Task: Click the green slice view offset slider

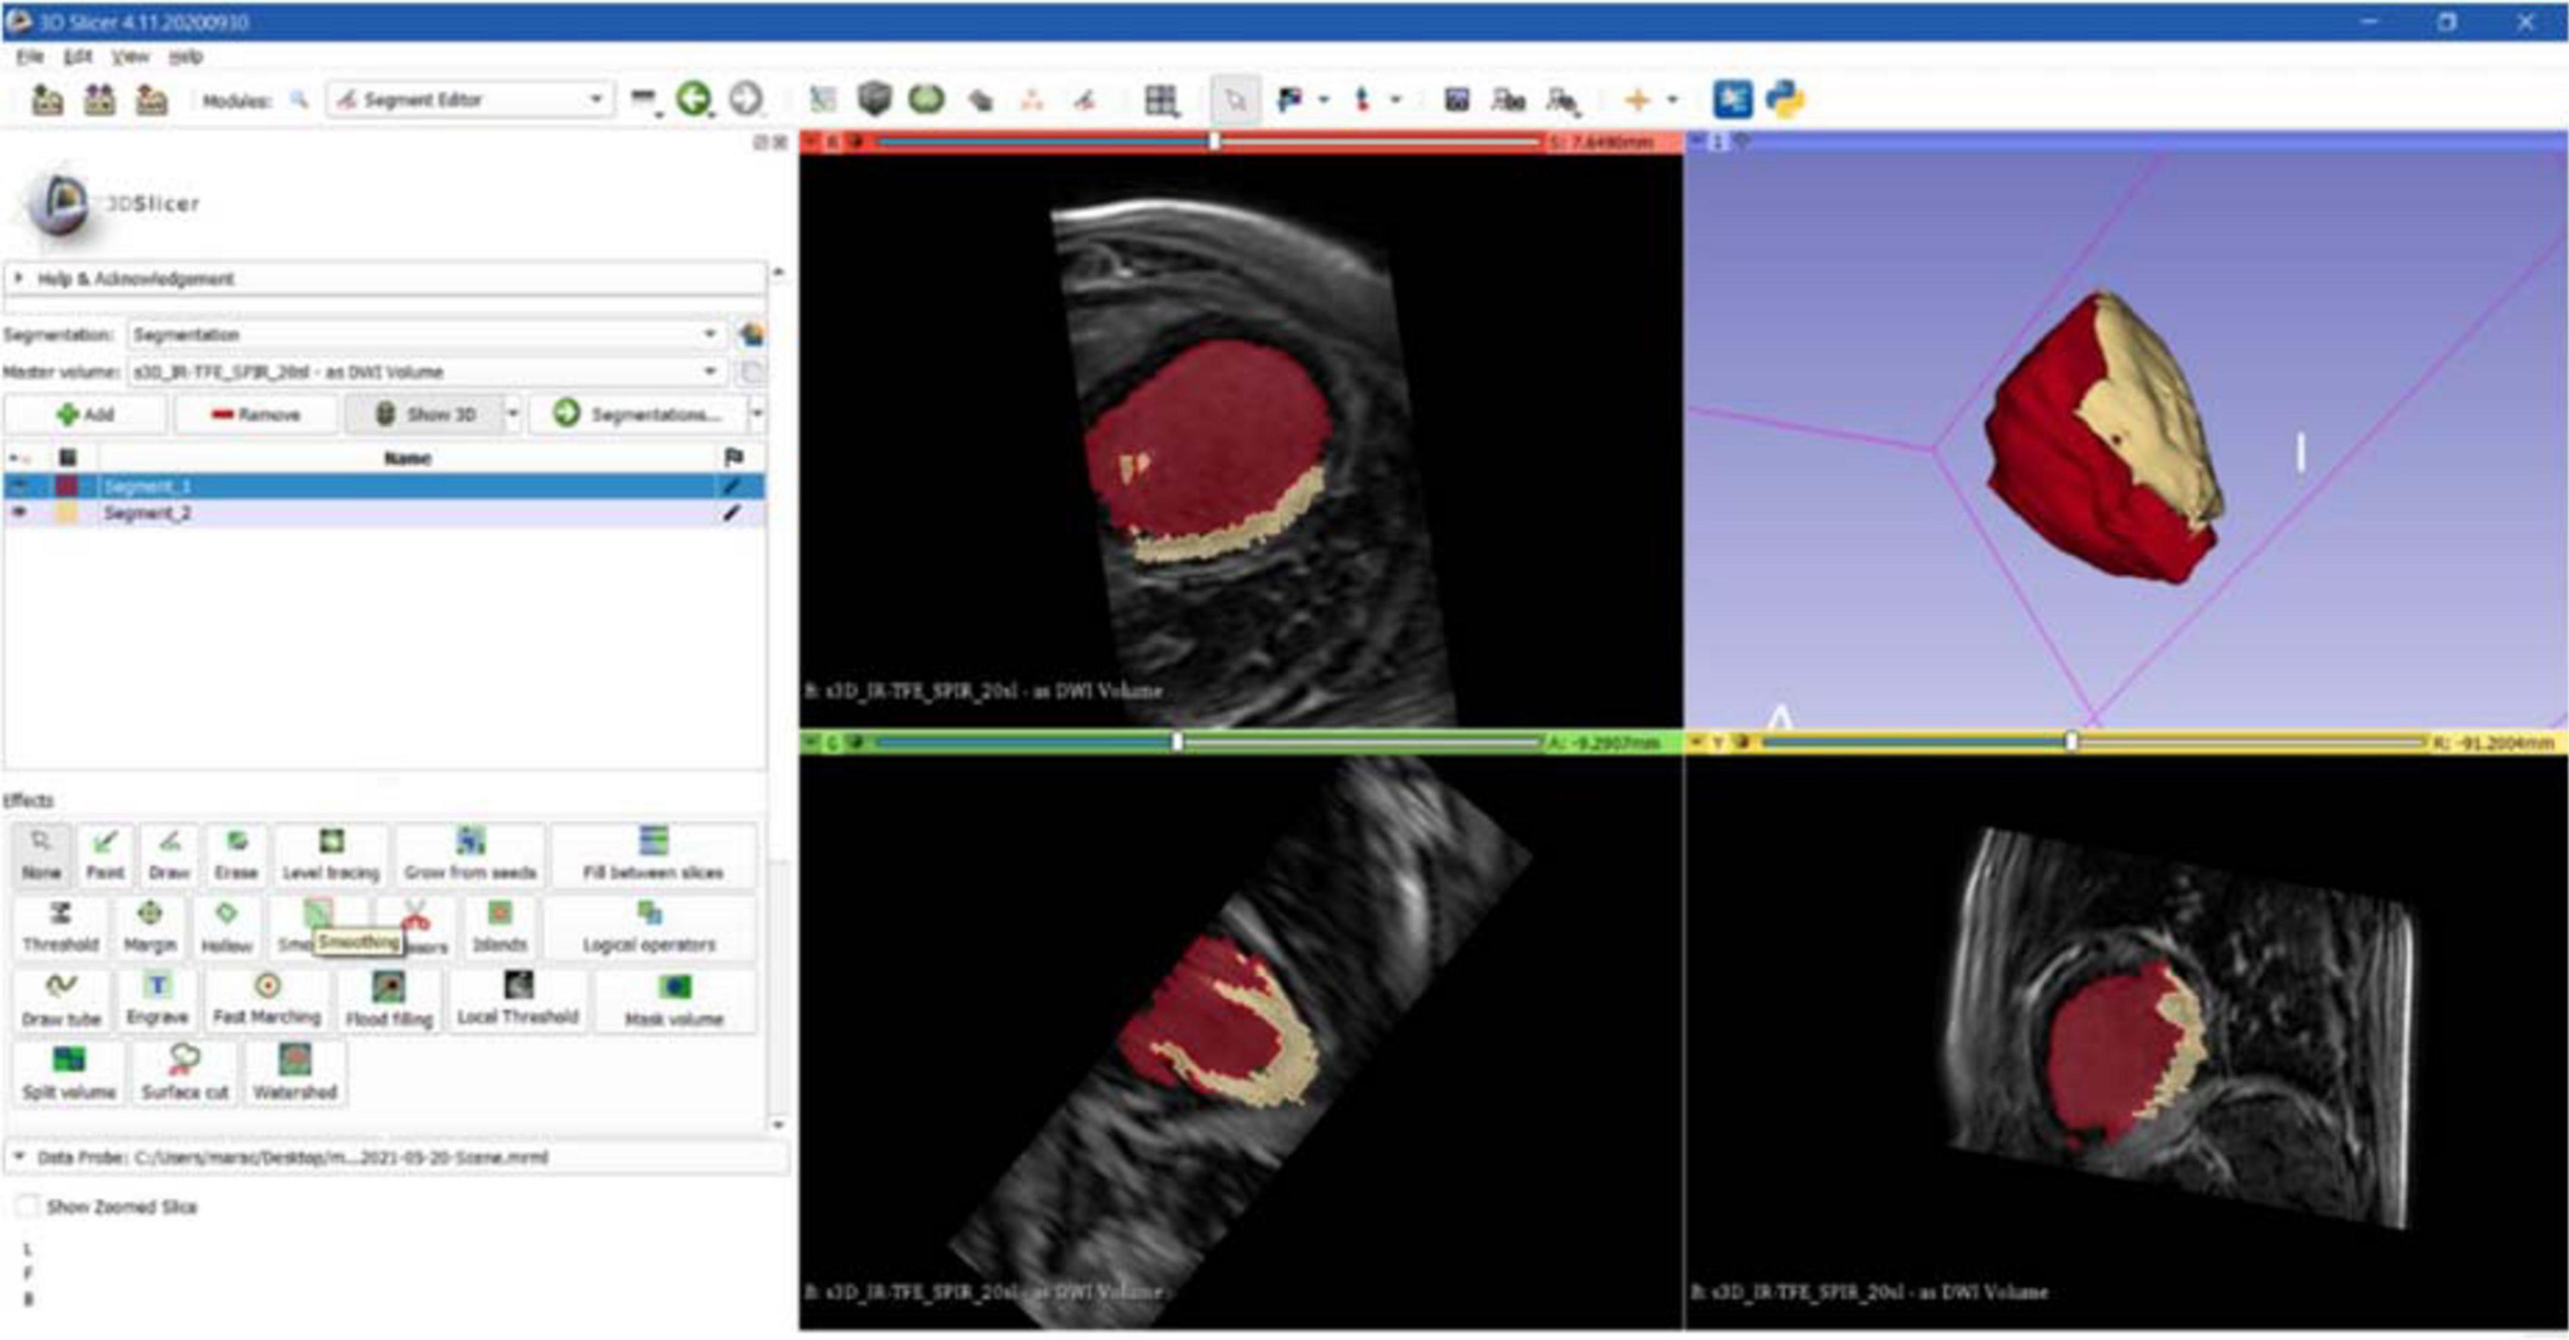Action: coord(1210,743)
